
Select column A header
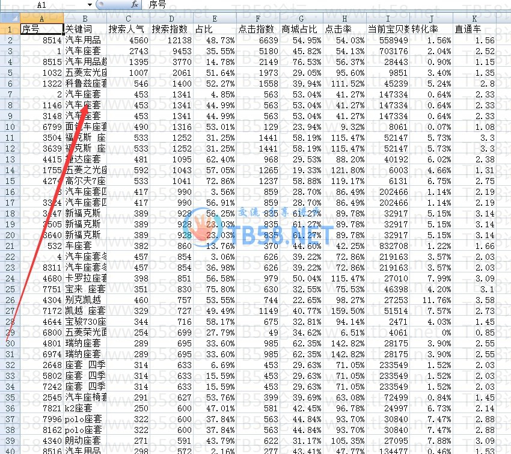41,18
